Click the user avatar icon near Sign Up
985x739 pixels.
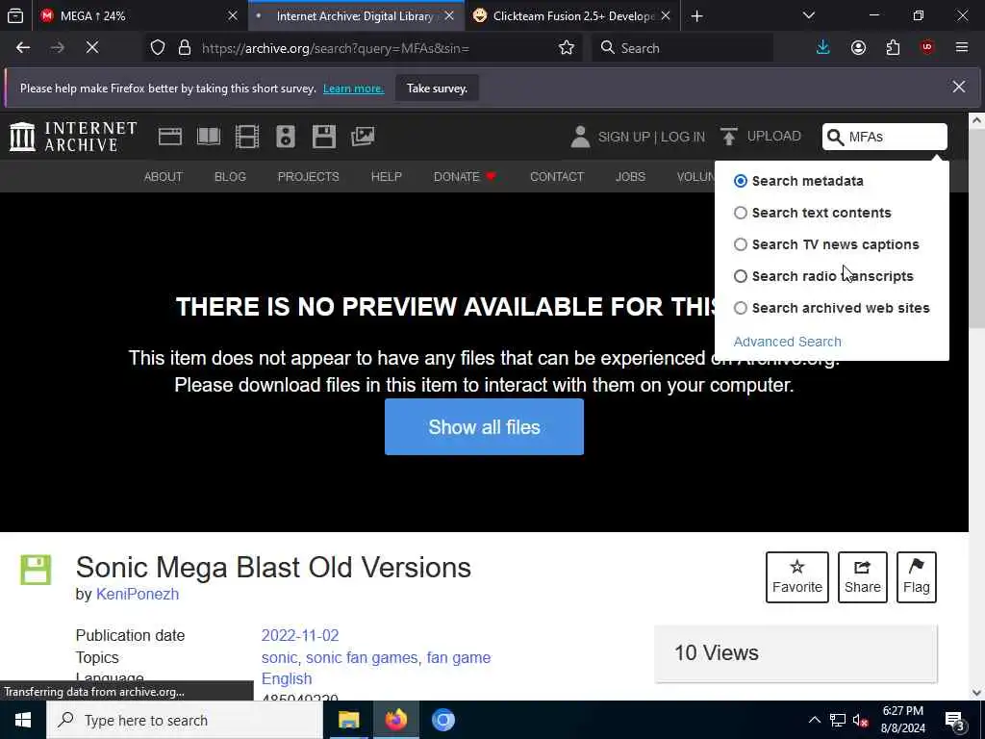point(580,137)
